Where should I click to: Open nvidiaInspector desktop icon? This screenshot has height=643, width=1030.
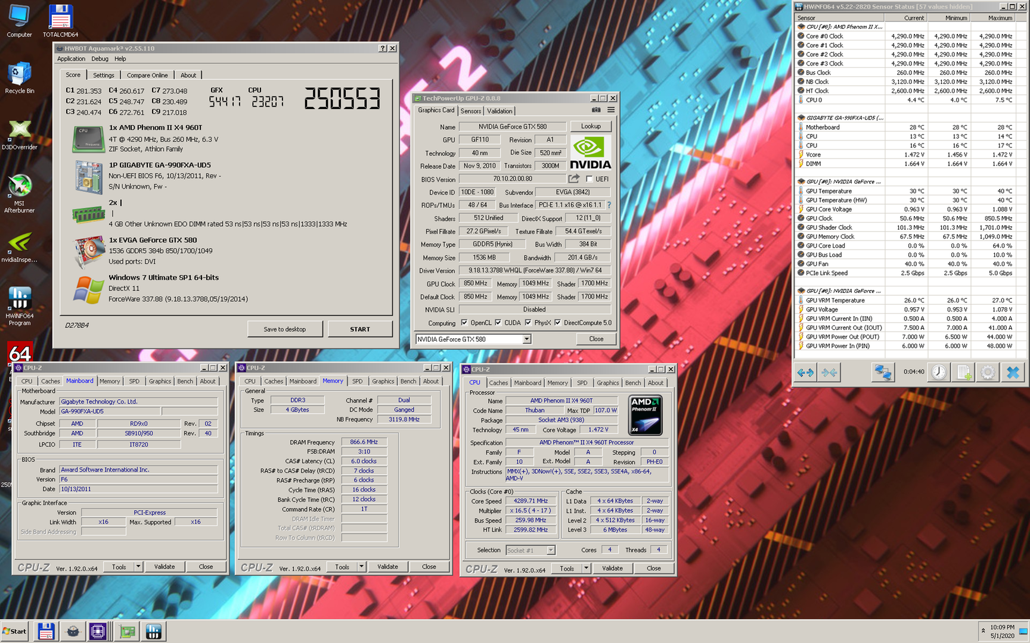tap(19, 247)
